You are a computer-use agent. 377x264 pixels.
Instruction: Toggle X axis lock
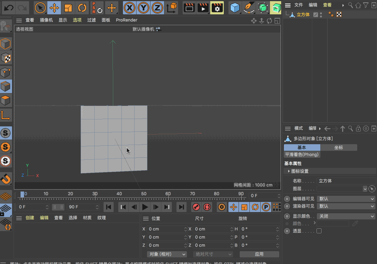point(130,8)
